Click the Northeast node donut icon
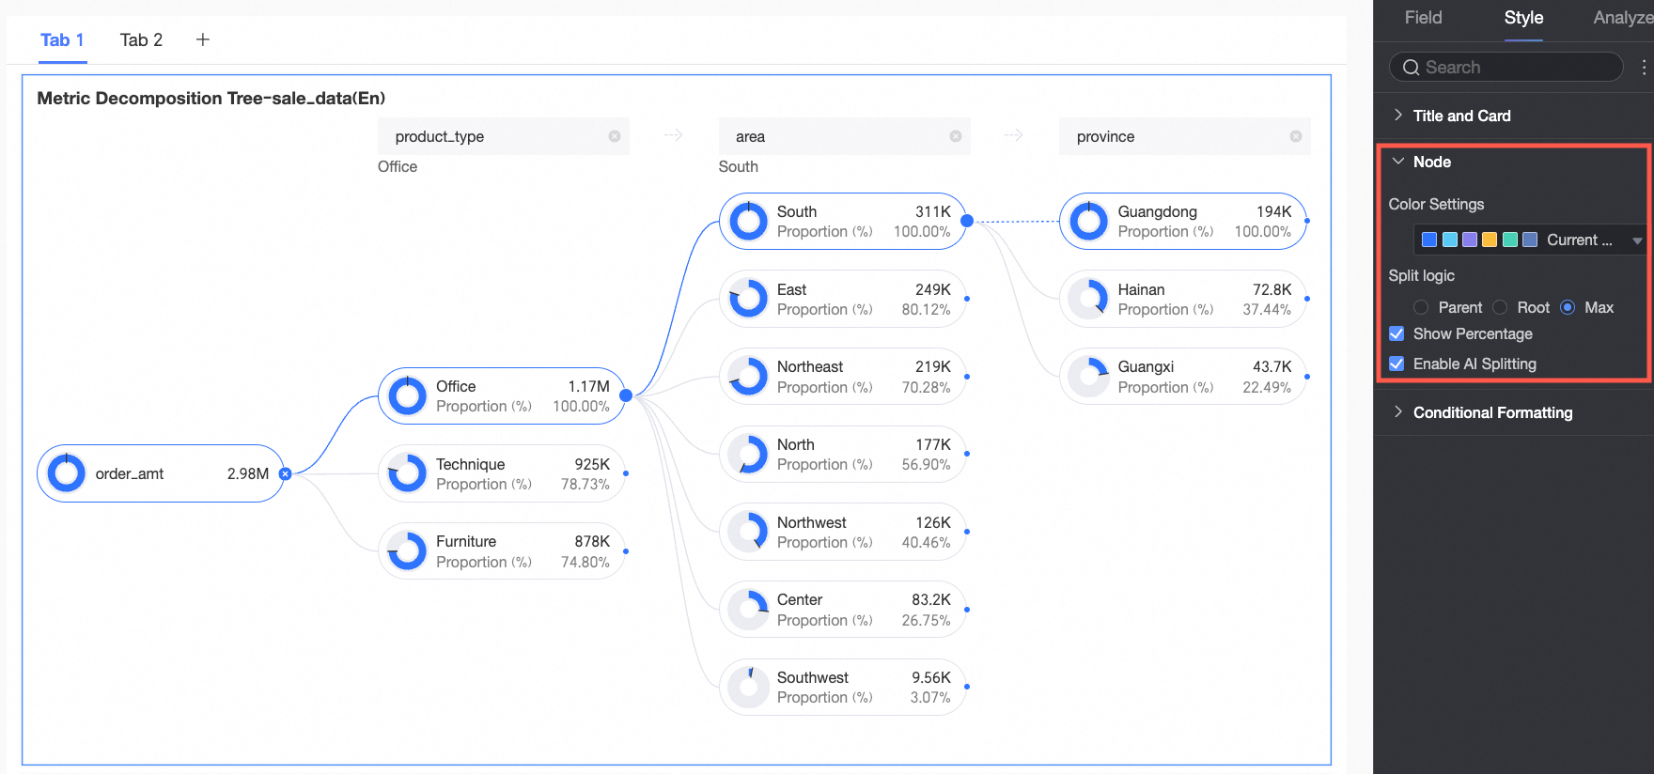Viewport: 1654px width, 774px height. [x=749, y=377]
